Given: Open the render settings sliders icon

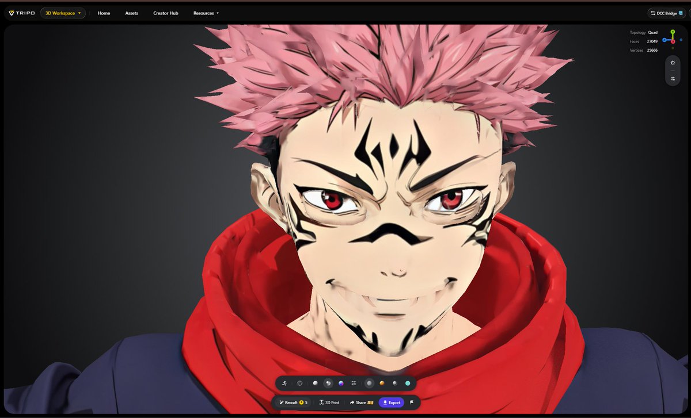Looking at the screenshot, I should 354,383.
